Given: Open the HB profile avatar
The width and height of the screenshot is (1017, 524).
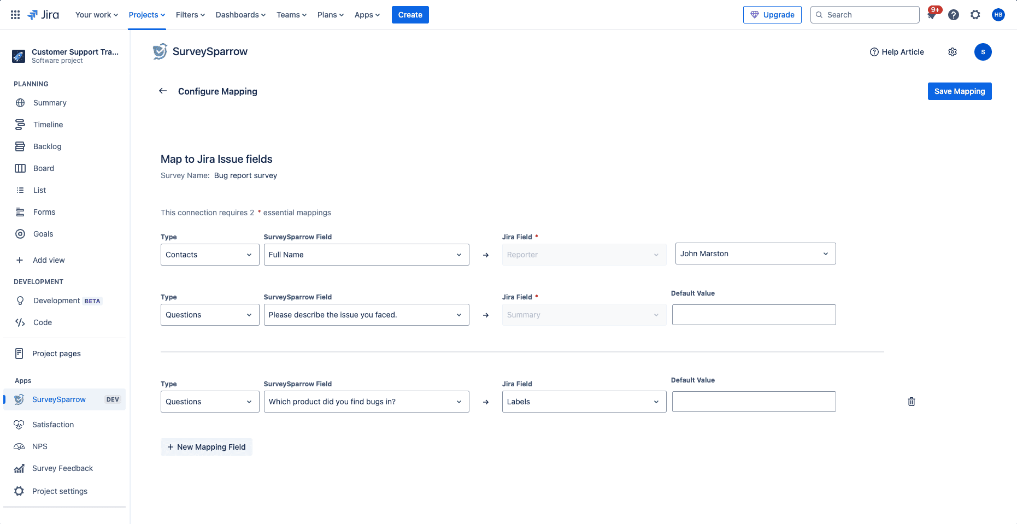Looking at the screenshot, I should pos(998,15).
